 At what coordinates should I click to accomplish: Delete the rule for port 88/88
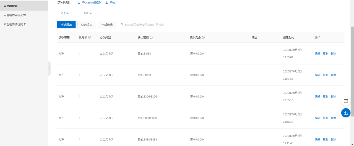pos(333,54)
